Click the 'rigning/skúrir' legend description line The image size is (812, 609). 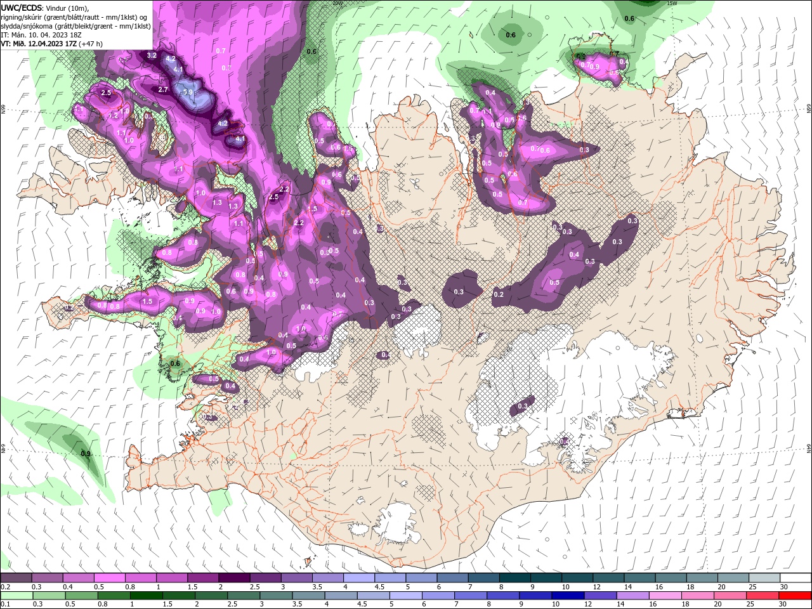(x=75, y=16)
